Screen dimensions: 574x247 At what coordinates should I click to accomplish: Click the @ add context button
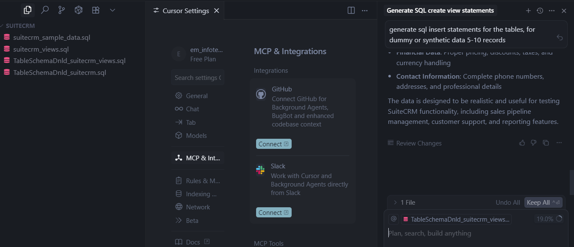(393, 219)
